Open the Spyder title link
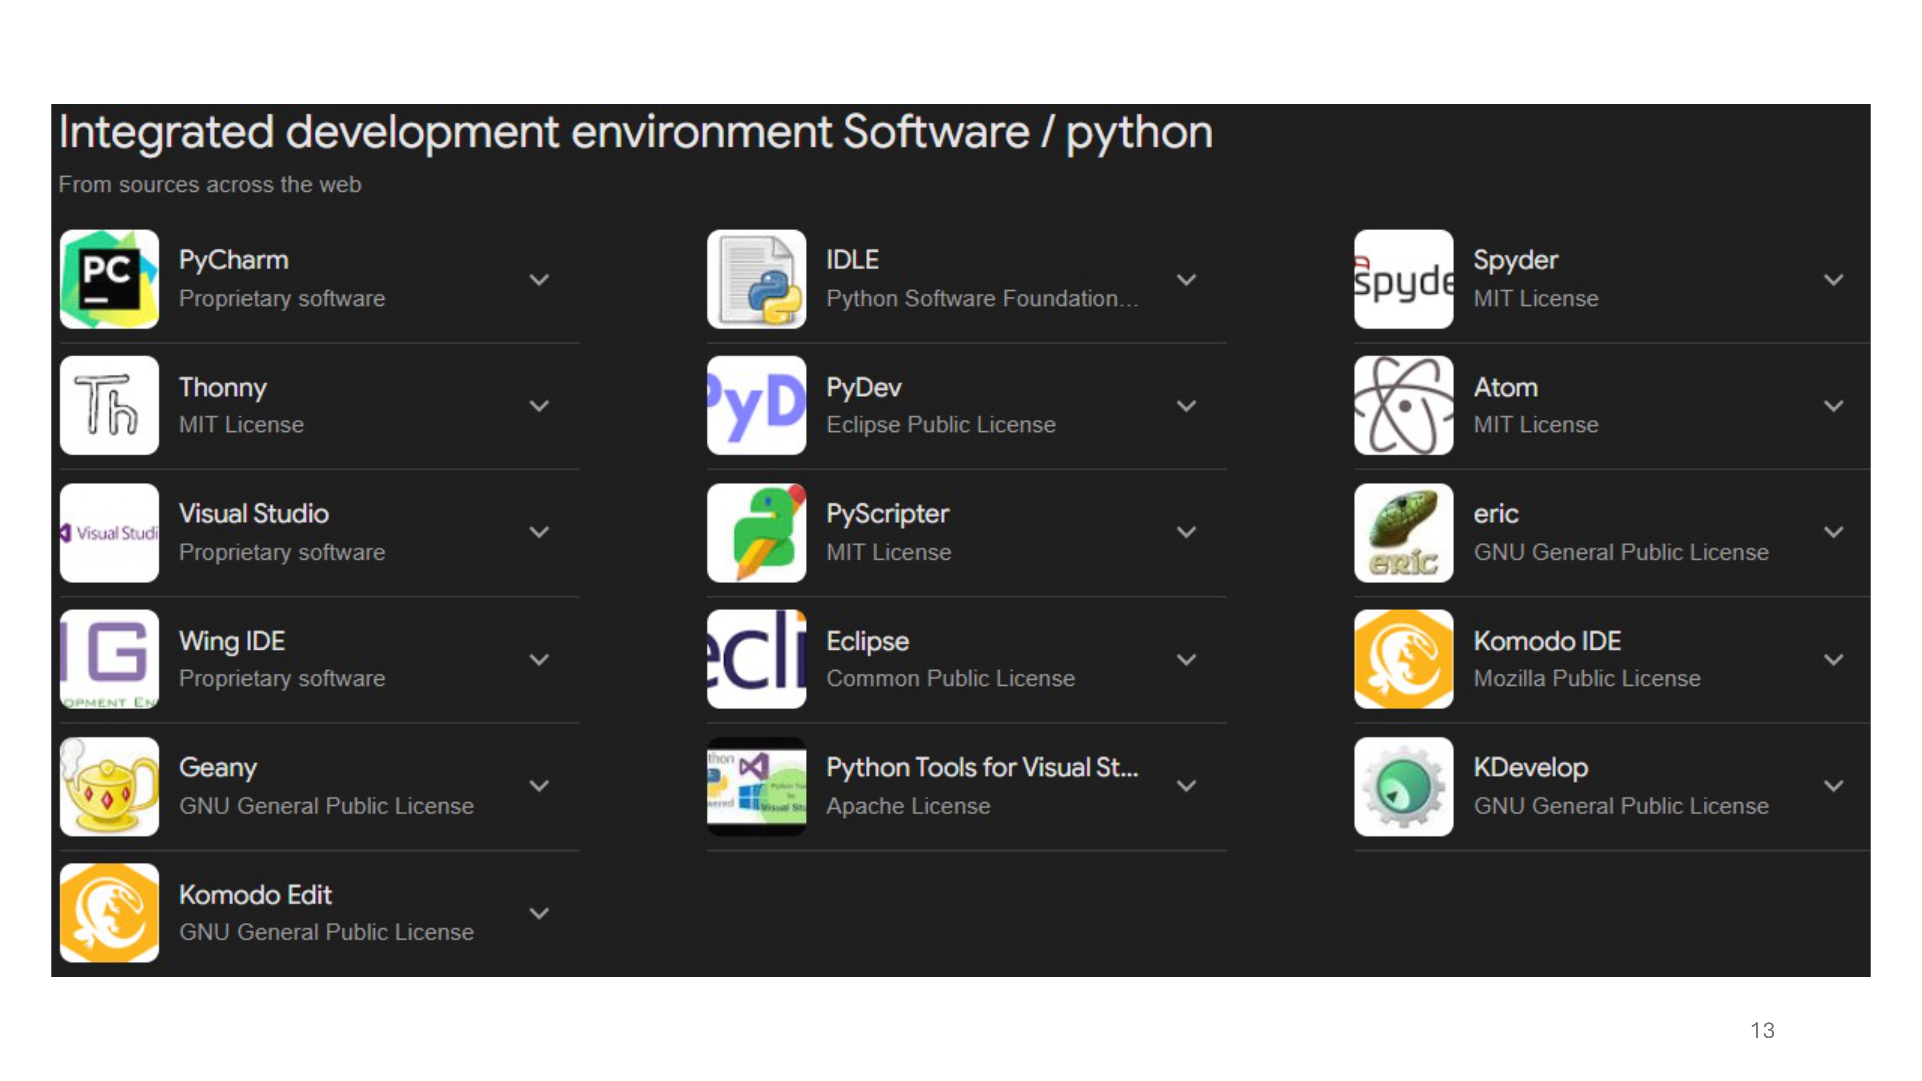1922x1081 pixels. (1515, 260)
